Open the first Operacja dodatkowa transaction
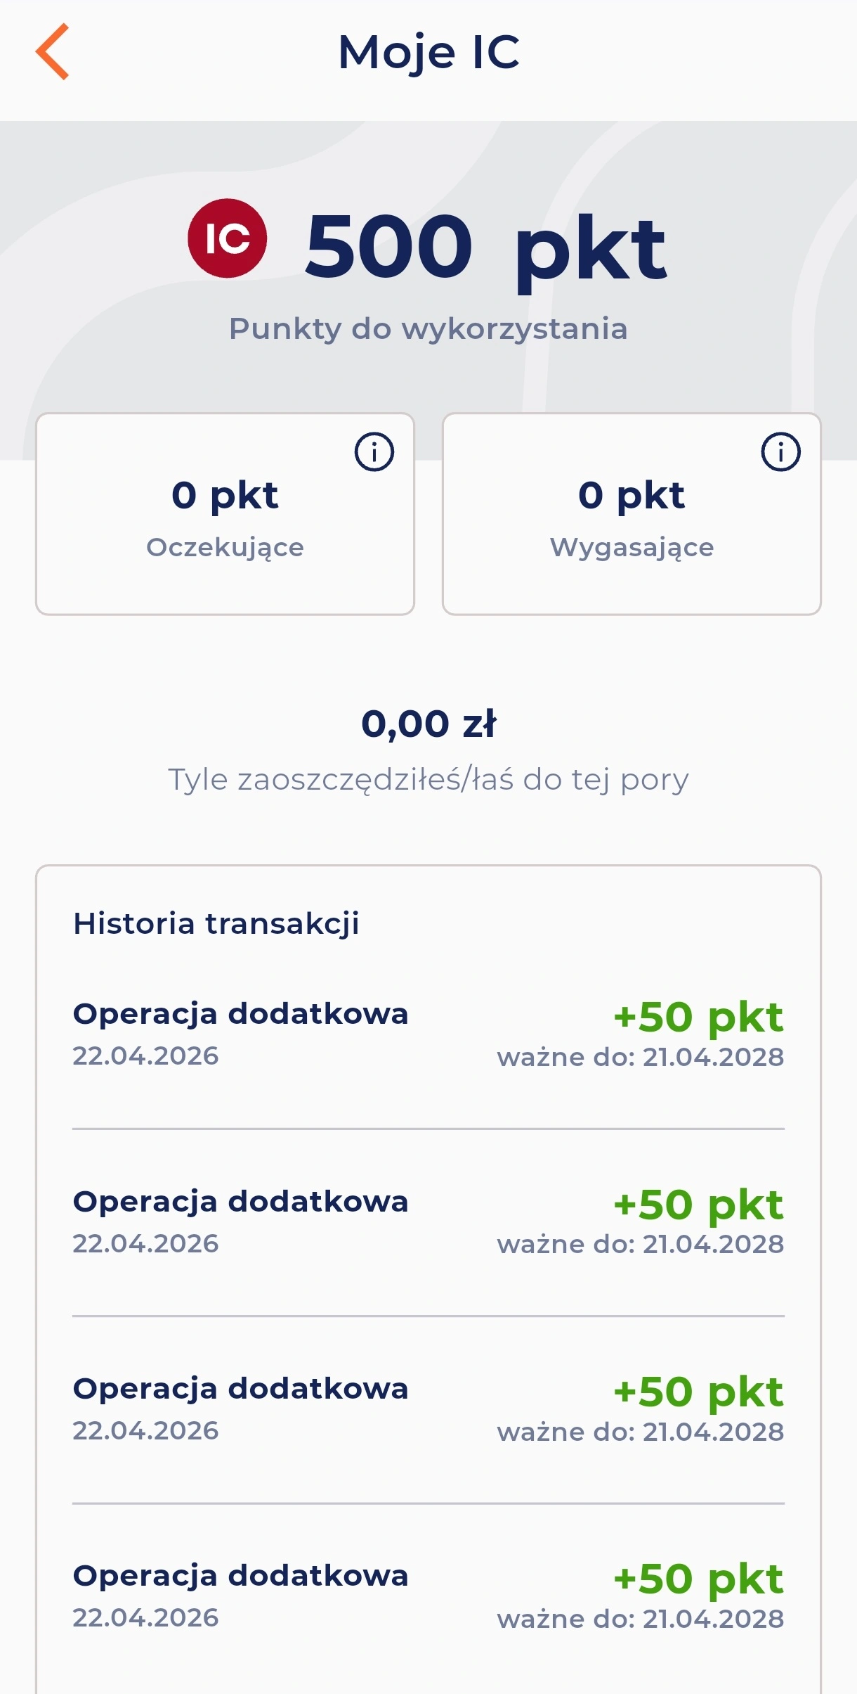This screenshot has width=857, height=1694. [240, 1032]
